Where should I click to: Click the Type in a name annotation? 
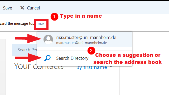[x=81, y=16]
